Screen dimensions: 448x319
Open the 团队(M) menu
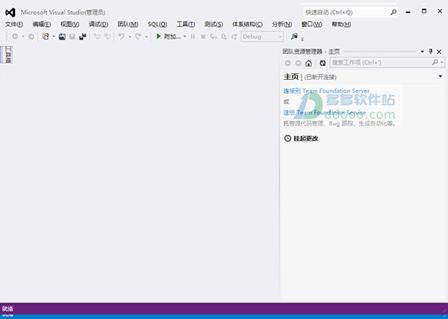pos(128,25)
